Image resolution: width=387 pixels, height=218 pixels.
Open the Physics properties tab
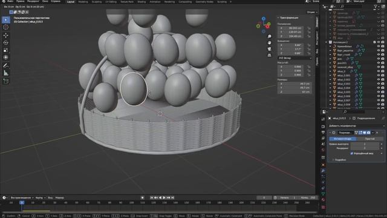point(323,182)
